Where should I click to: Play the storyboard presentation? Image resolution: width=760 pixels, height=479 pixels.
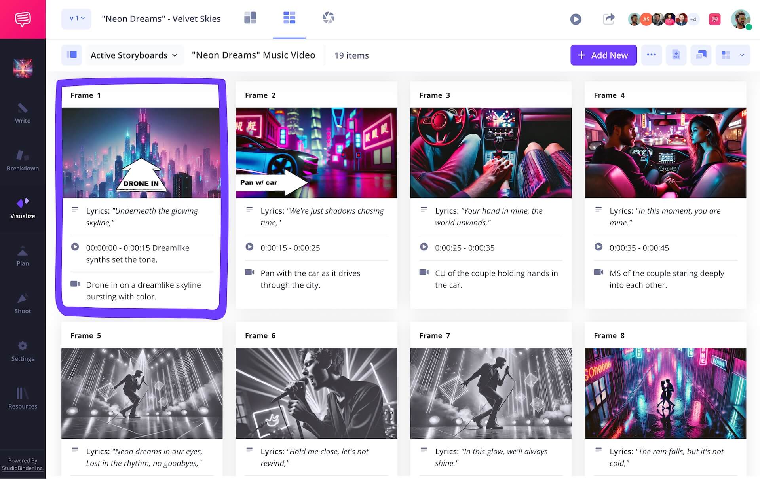(576, 19)
